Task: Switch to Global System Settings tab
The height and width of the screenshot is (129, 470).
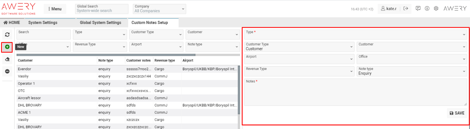Action: tap(101, 23)
